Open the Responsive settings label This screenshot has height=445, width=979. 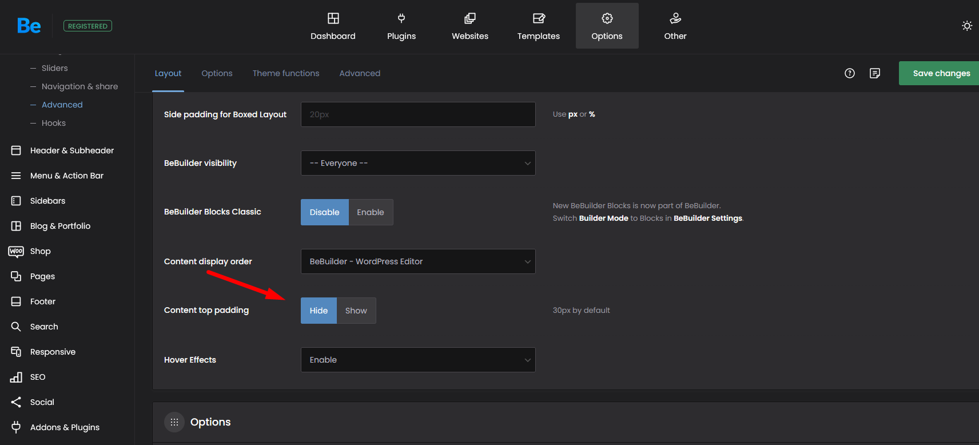[53, 352]
